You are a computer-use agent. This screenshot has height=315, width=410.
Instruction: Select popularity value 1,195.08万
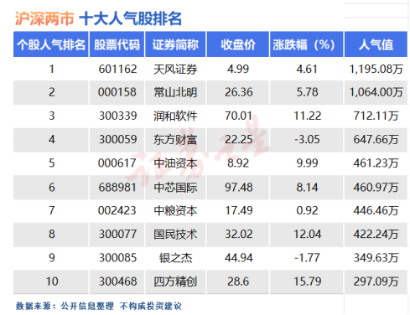376,70
